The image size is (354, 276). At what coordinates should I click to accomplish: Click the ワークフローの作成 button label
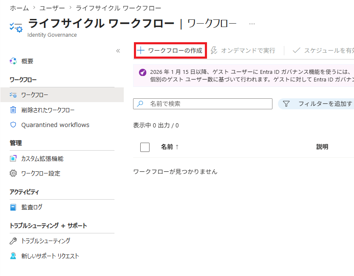175,51
